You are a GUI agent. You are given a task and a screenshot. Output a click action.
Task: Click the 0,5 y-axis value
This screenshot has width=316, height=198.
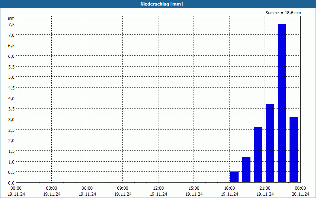click(x=11, y=172)
